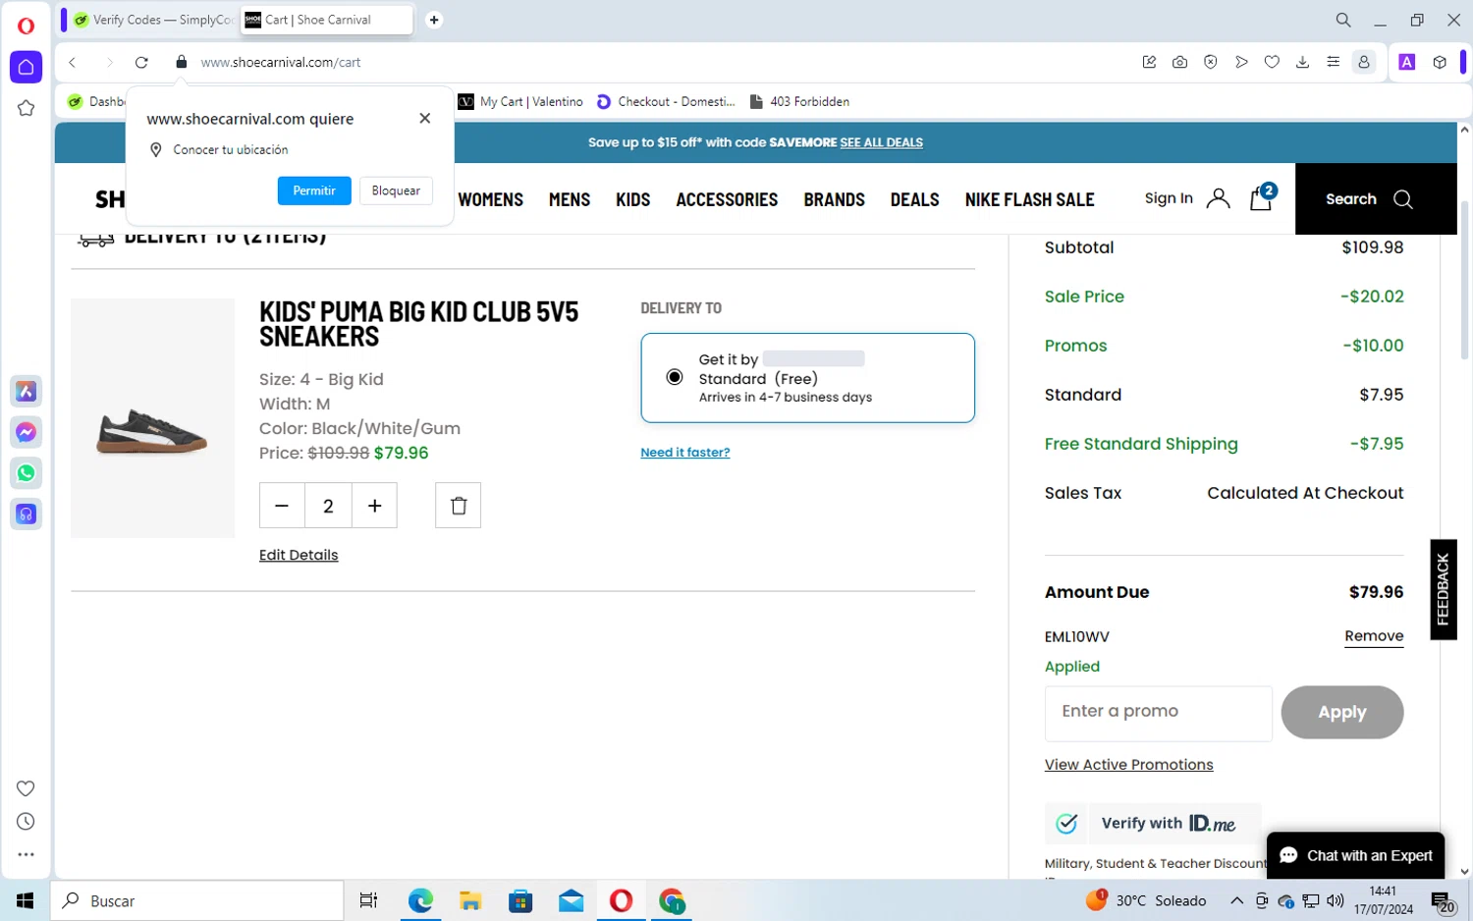Open the 403 Forbidden bookmark
1473x921 pixels.
coord(799,101)
